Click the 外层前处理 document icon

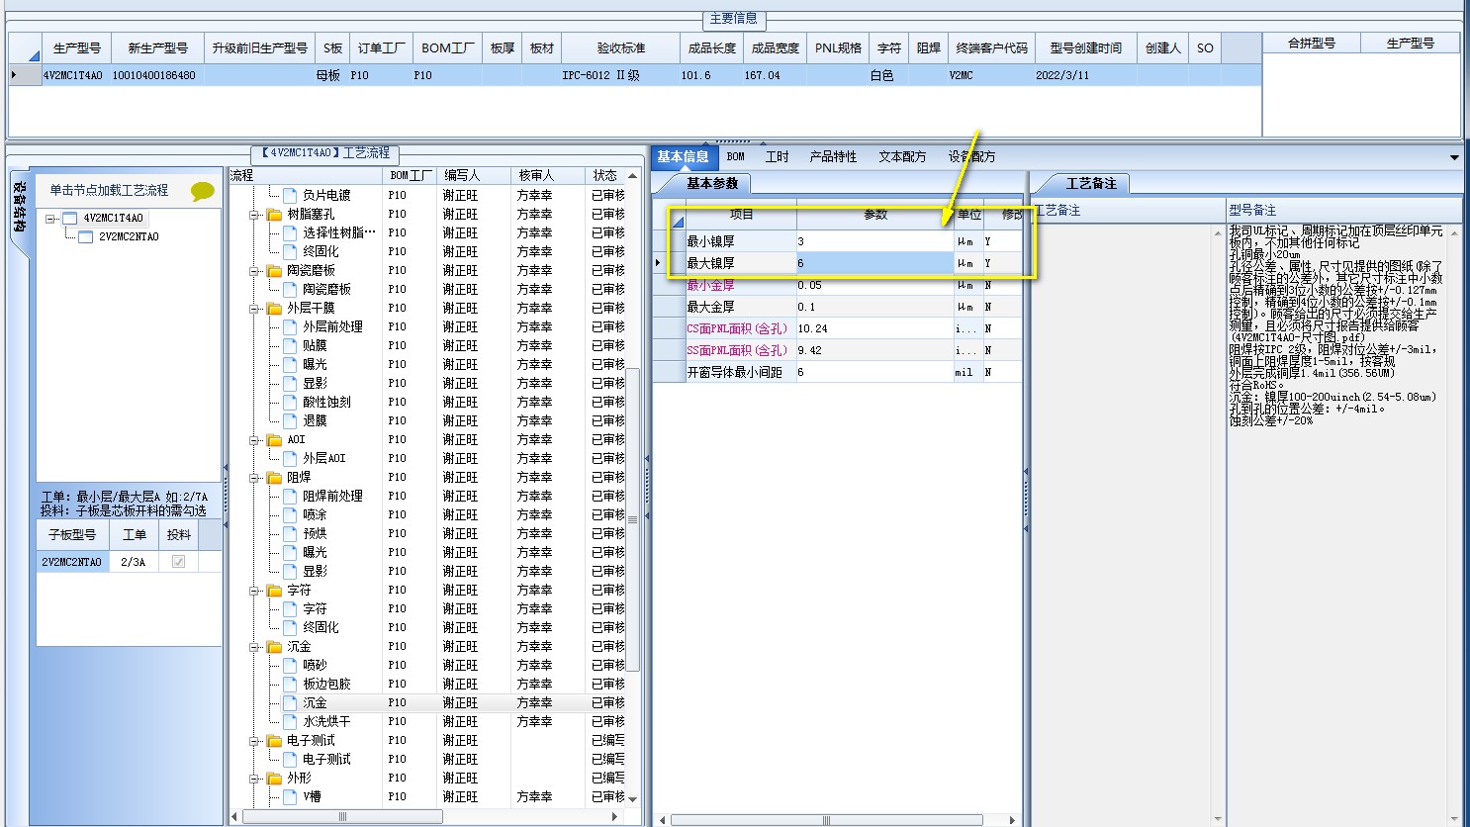[x=290, y=326]
